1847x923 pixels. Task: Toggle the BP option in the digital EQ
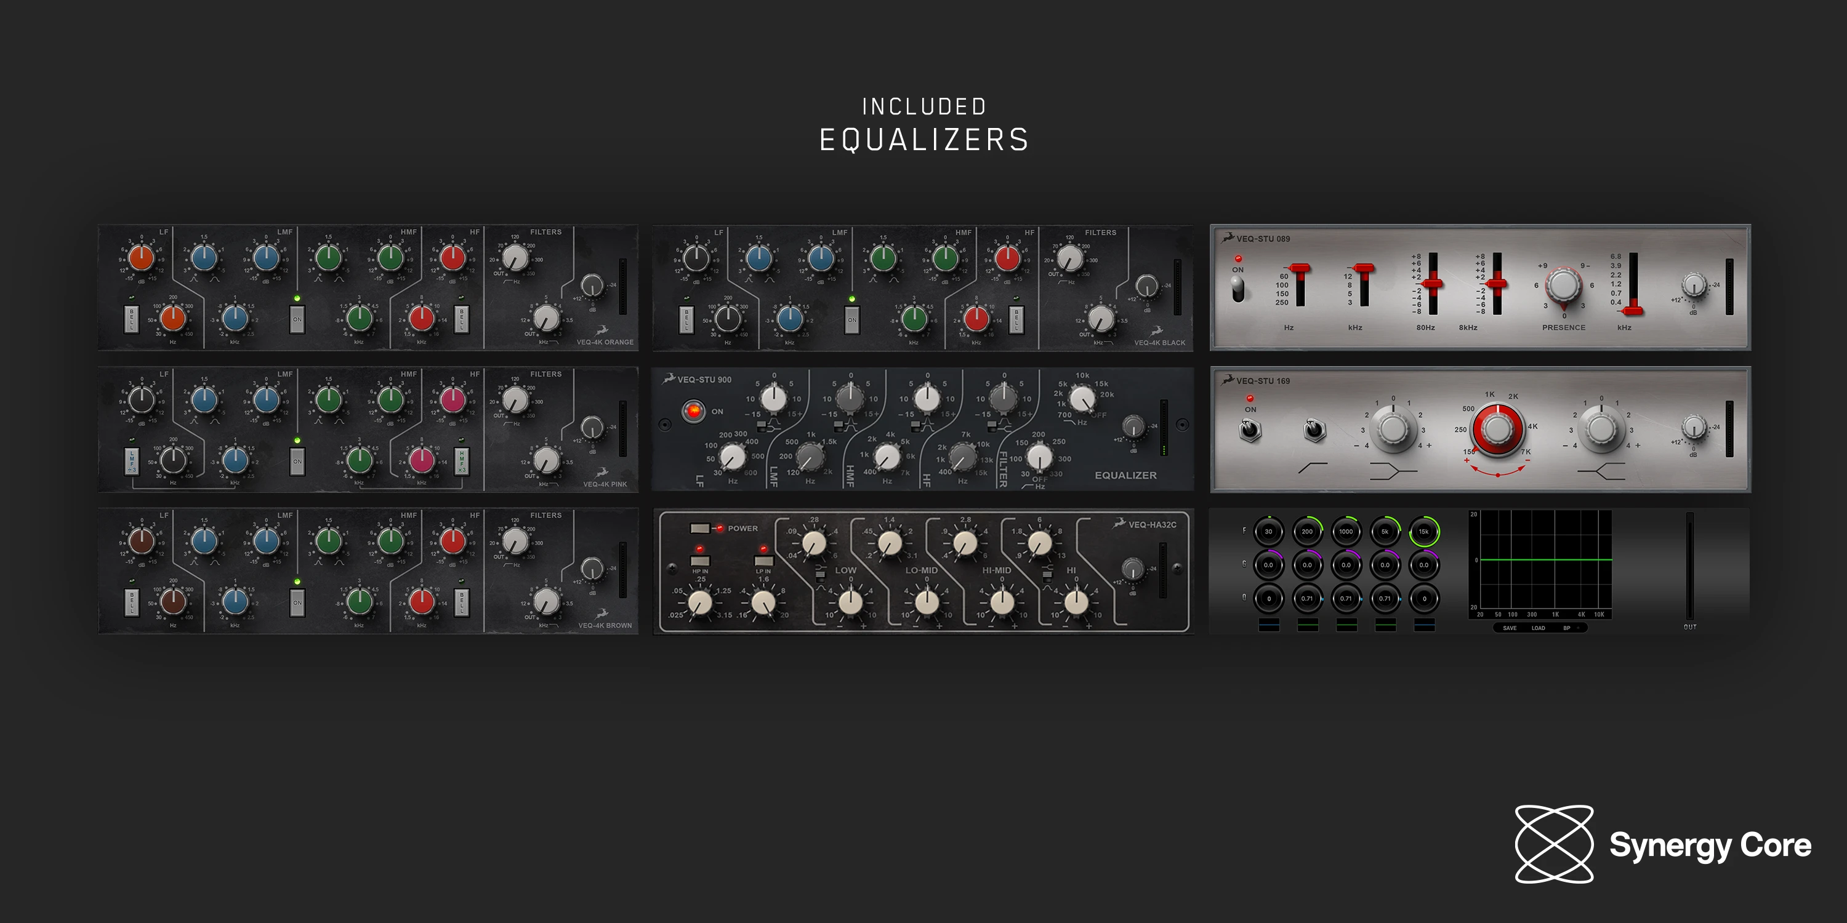(1567, 628)
